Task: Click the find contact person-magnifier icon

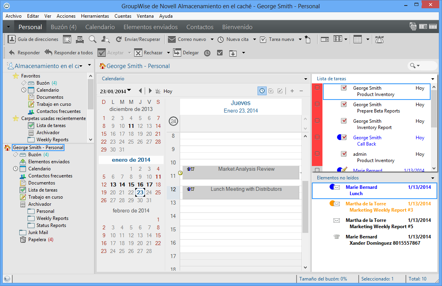Action: click(105, 39)
